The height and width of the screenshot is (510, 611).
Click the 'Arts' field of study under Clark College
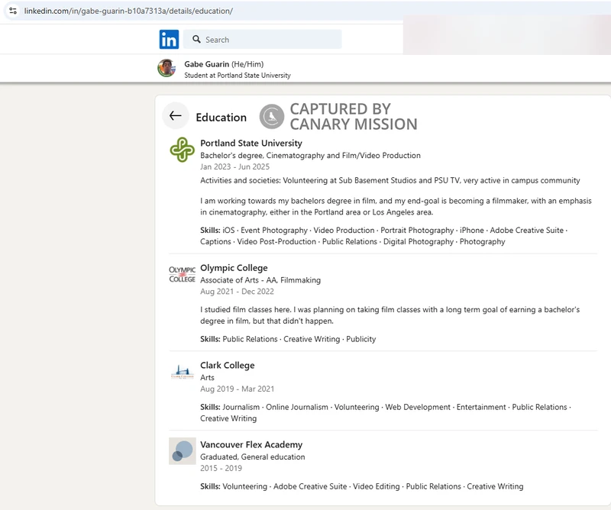(207, 377)
